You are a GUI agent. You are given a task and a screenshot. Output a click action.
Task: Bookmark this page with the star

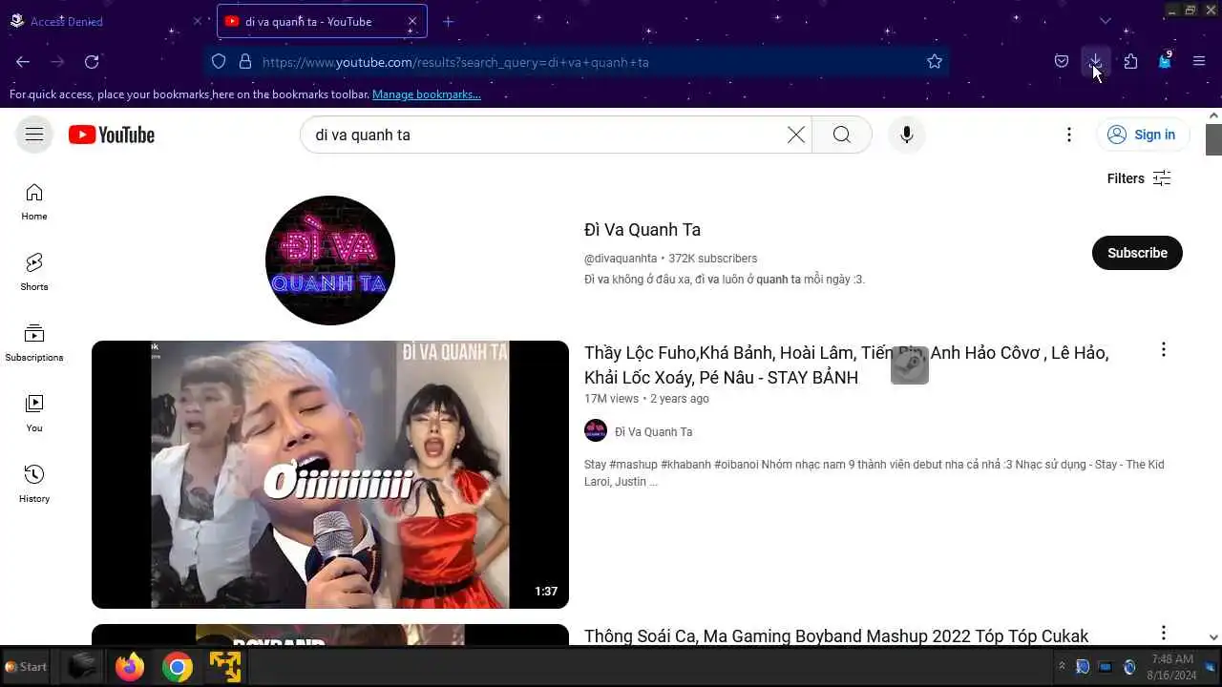click(935, 62)
